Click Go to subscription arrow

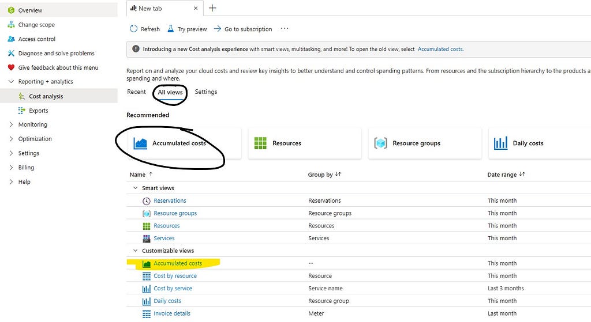[218, 29]
